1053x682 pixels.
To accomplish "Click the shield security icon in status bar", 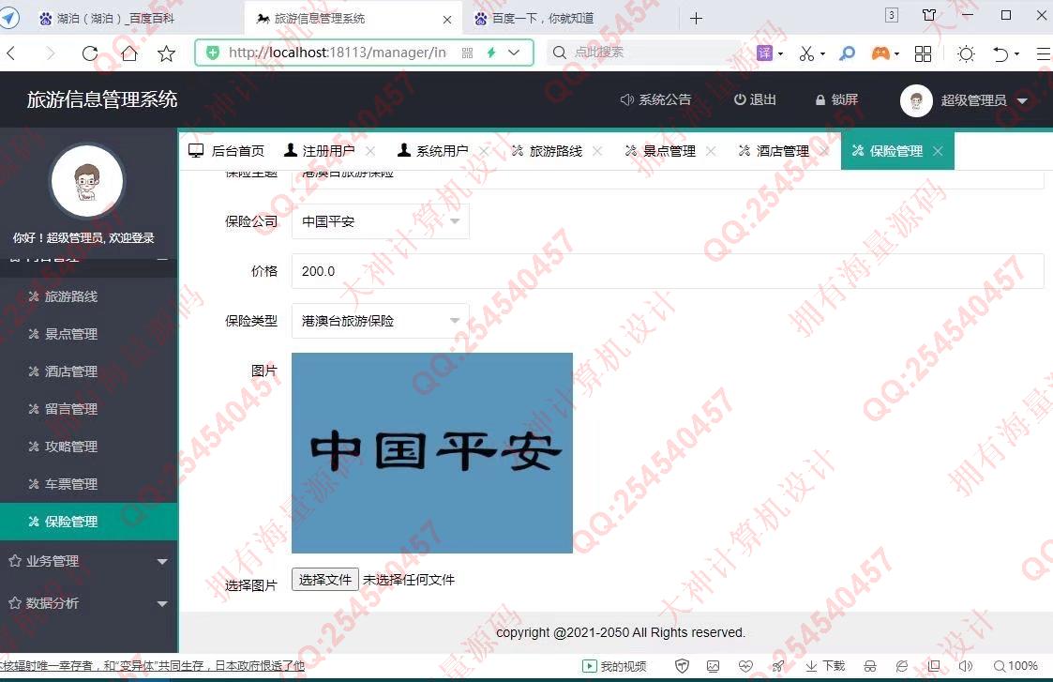I will click(683, 666).
